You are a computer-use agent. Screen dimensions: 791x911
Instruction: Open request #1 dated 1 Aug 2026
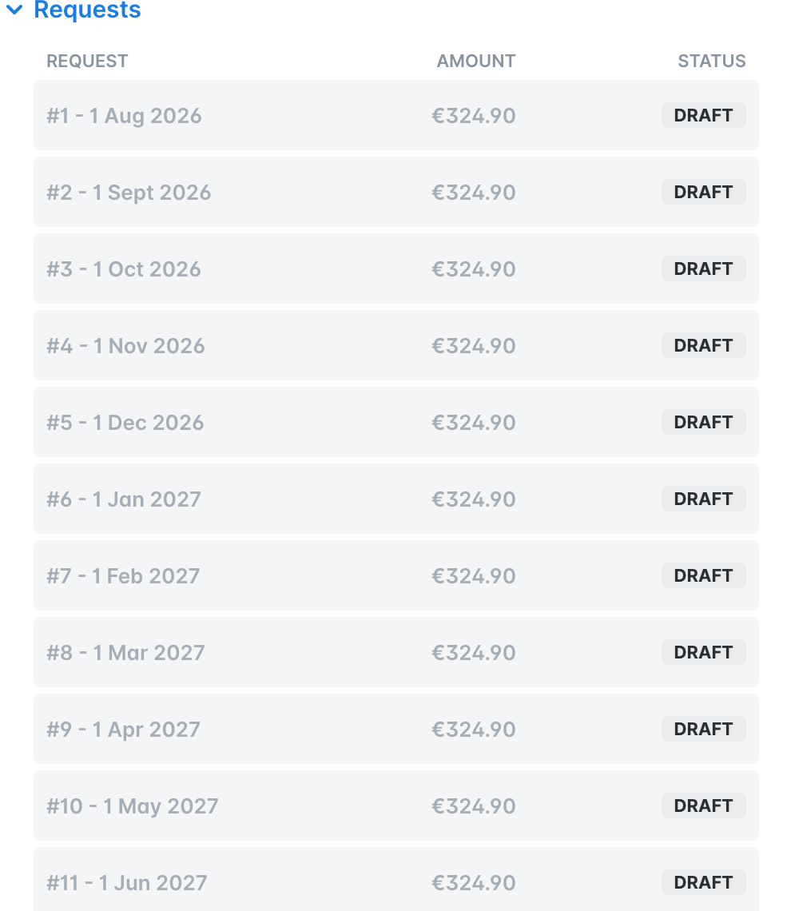pos(396,115)
